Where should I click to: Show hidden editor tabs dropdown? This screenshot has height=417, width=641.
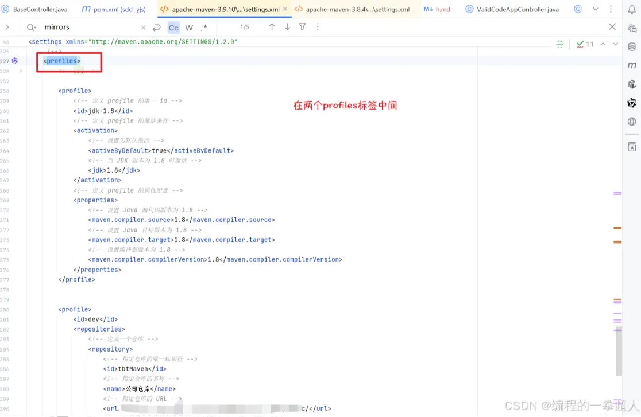[596, 9]
